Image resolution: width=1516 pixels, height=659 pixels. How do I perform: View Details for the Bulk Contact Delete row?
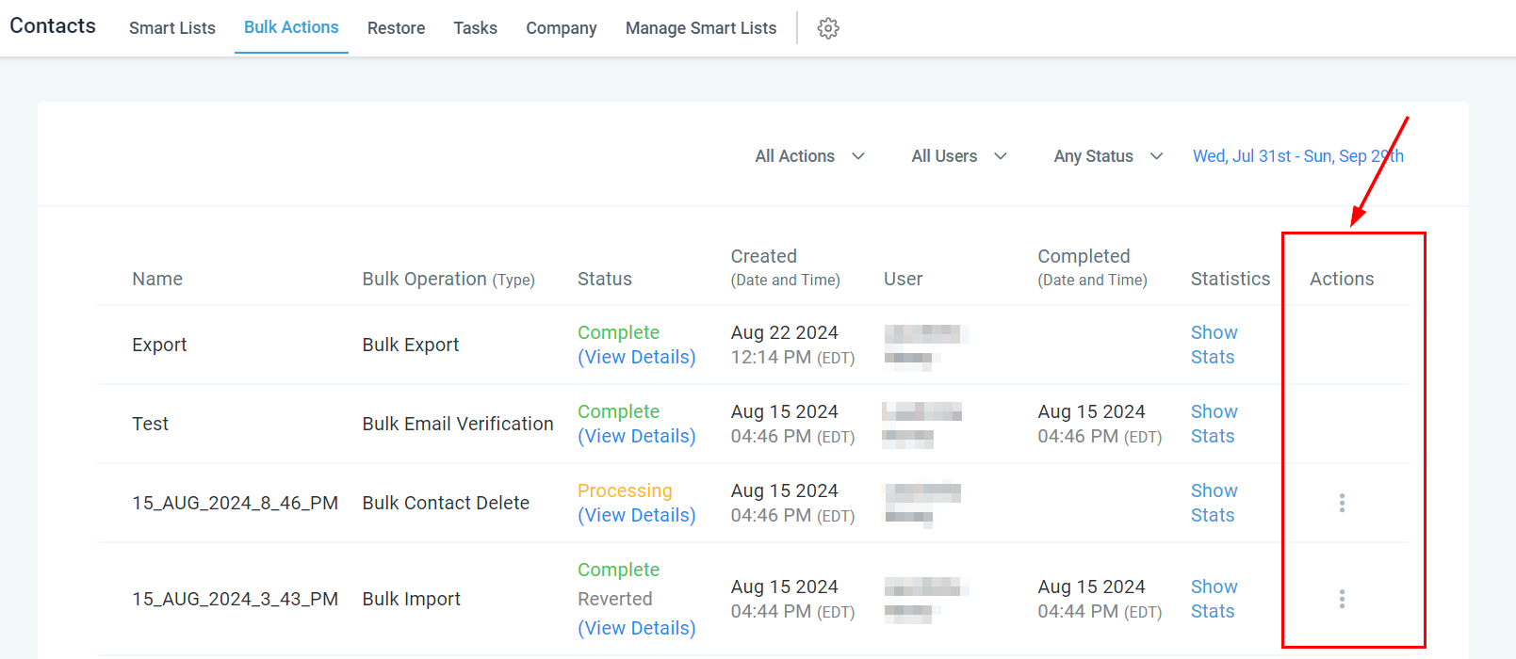(x=637, y=516)
